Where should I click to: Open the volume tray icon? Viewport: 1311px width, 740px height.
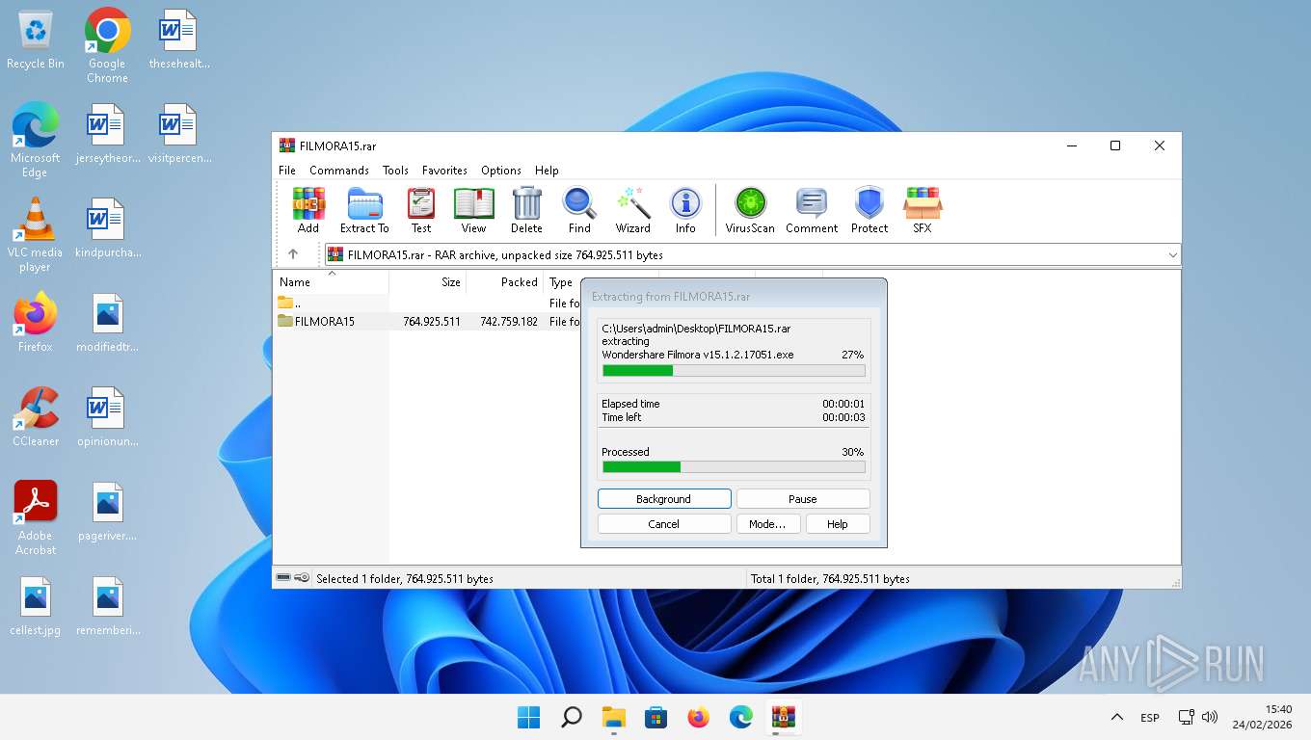(x=1210, y=717)
